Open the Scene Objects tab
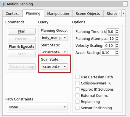 pyautogui.click(x=88, y=14)
